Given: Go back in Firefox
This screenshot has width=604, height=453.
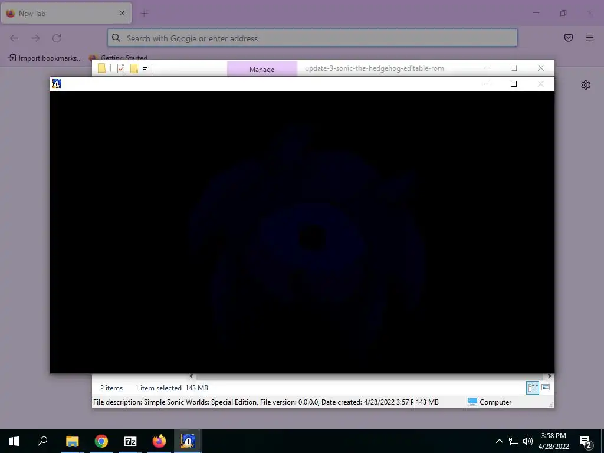Looking at the screenshot, I should pyautogui.click(x=14, y=38).
